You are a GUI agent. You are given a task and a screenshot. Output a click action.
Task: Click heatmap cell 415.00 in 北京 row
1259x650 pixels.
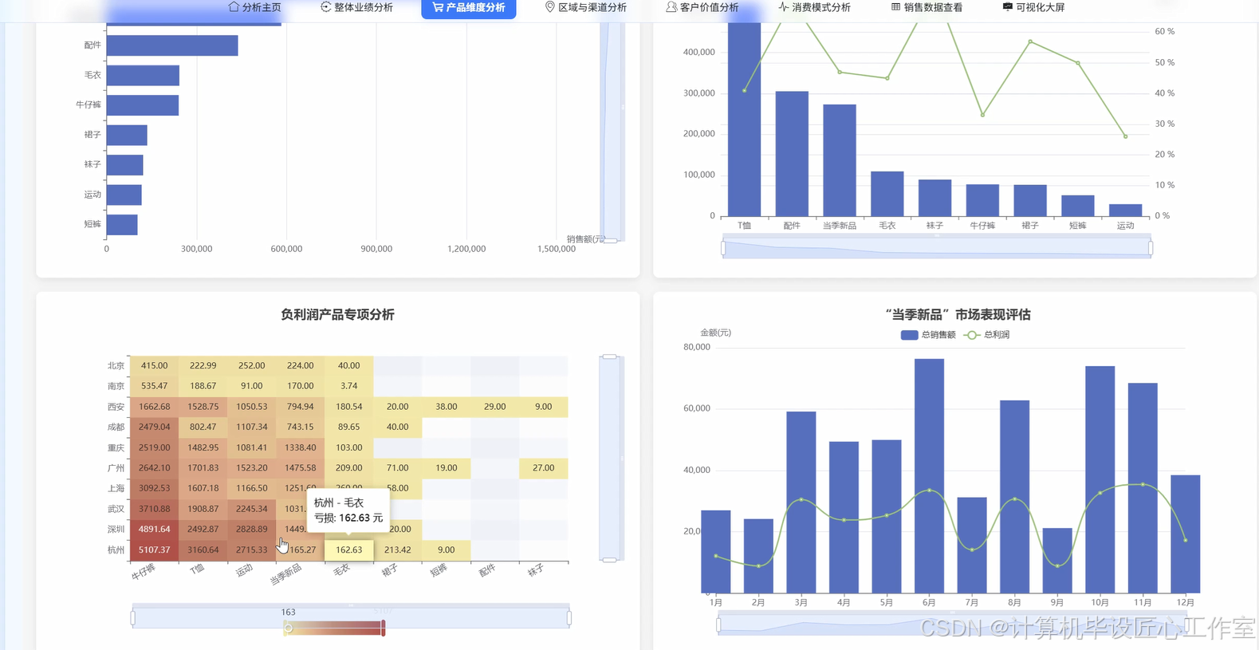pos(155,366)
